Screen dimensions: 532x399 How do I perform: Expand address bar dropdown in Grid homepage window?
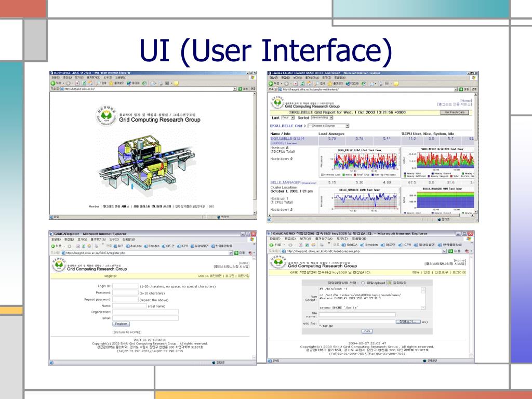pos(234,89)
